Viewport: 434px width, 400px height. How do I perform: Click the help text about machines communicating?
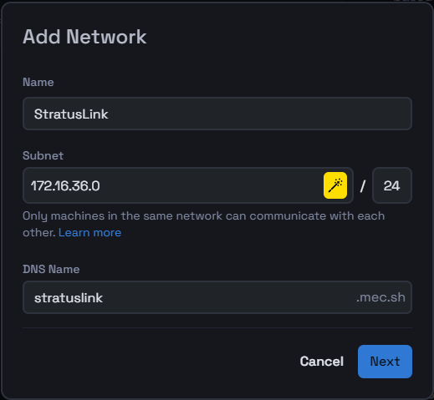[203, 224]
